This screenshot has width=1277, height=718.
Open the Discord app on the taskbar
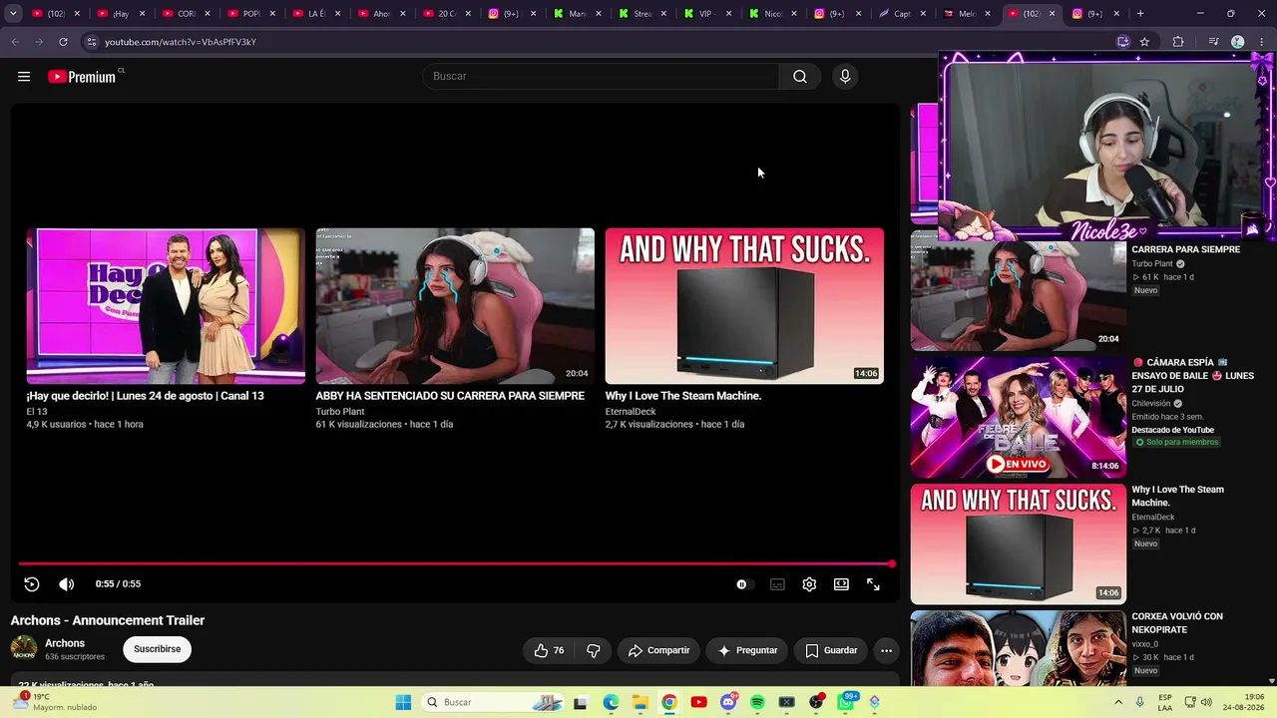coord(728,702)
